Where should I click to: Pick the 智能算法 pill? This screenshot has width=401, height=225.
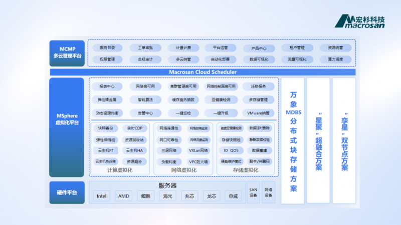[145, 99]
